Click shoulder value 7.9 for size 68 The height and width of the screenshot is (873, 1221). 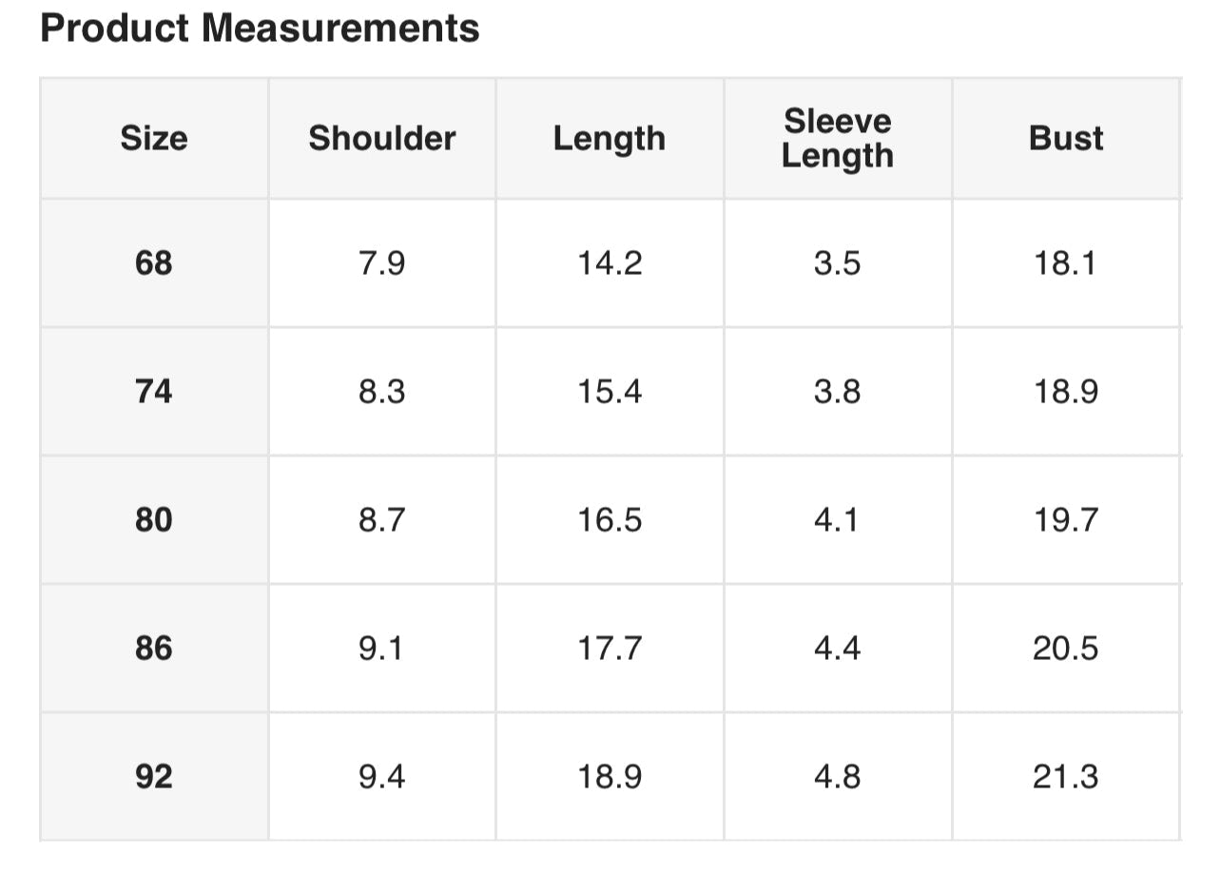point(382,262)
